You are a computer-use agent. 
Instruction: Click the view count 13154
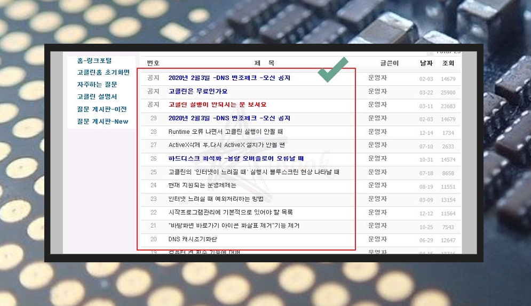(448, 200)
